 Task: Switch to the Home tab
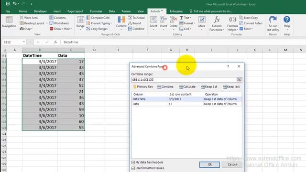coord(23,11)
